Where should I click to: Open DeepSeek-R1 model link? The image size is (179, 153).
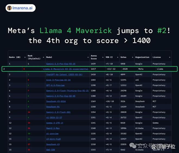pos(53,107)
